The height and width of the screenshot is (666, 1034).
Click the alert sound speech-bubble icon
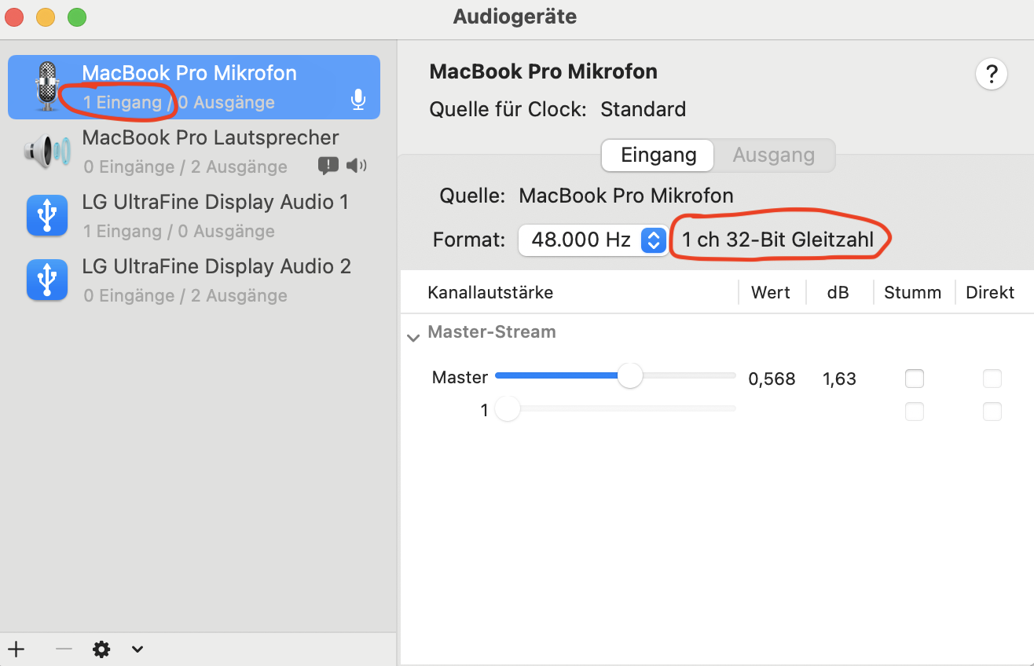(328, 166)
